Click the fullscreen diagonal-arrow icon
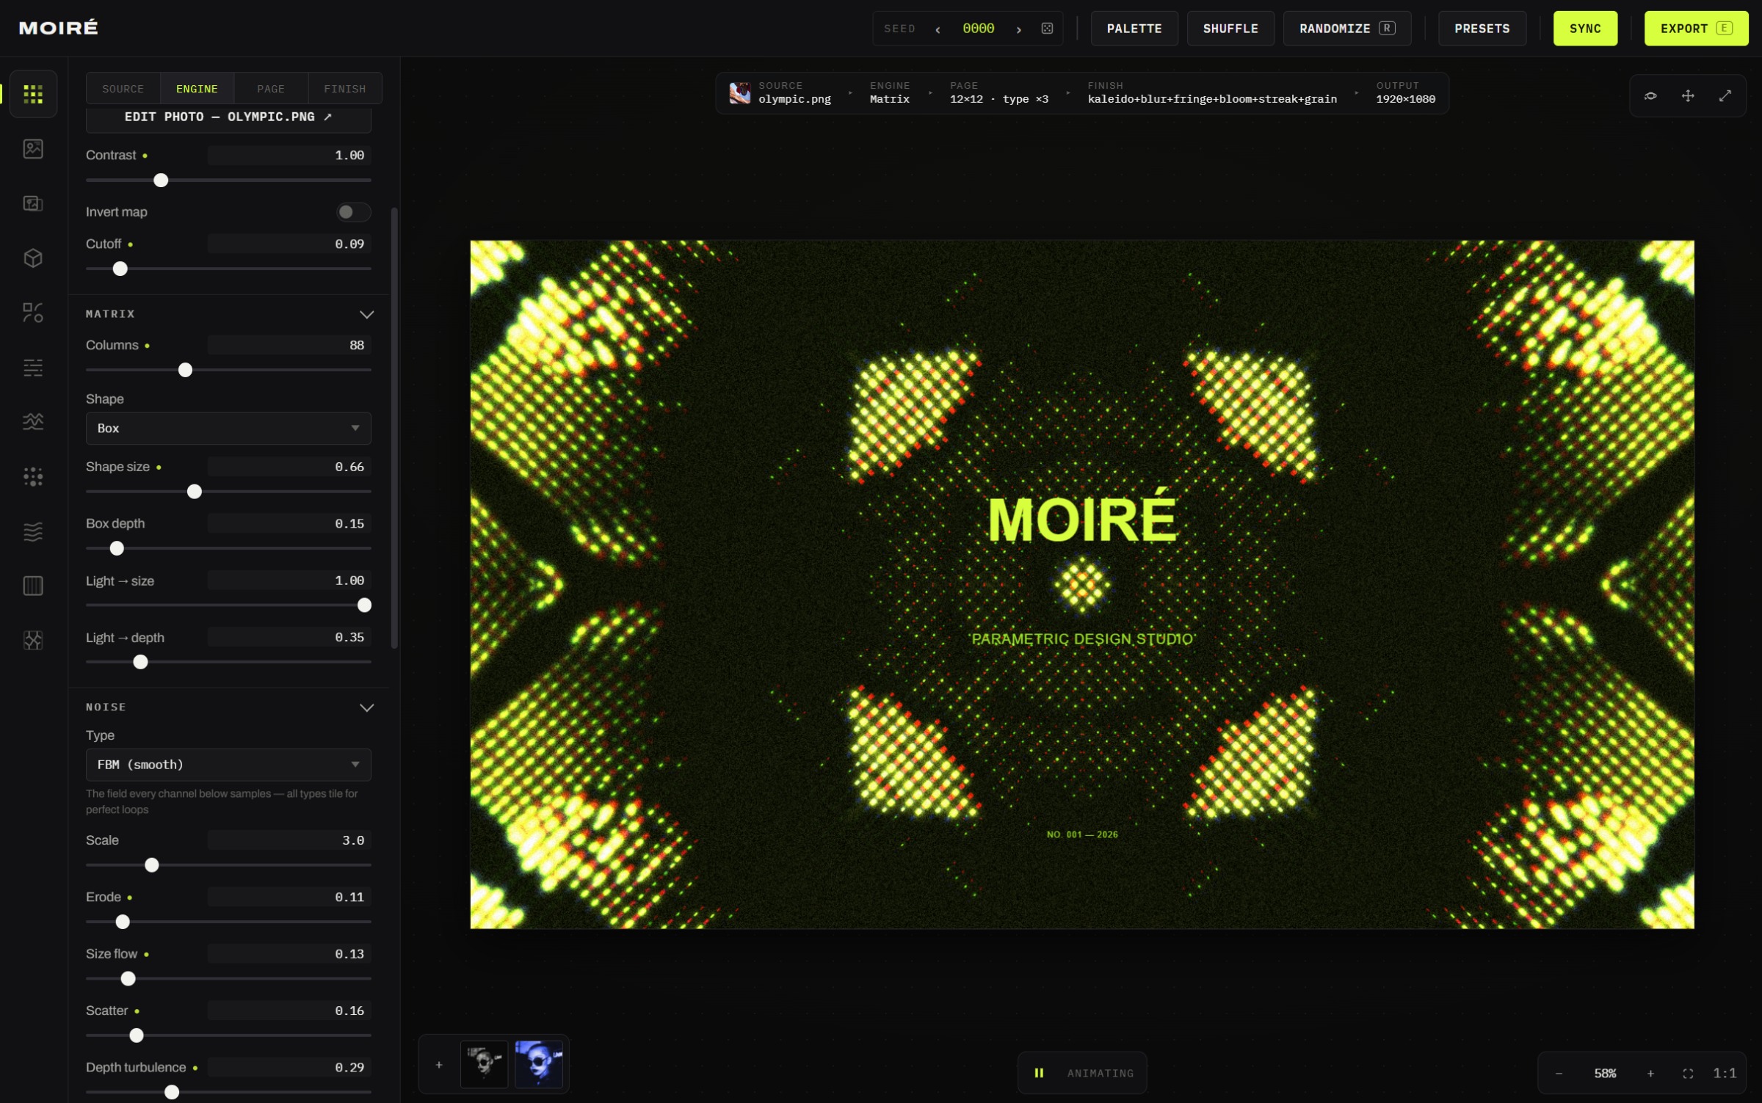The image size is (1762, 1103). [x=1725, y=96]
